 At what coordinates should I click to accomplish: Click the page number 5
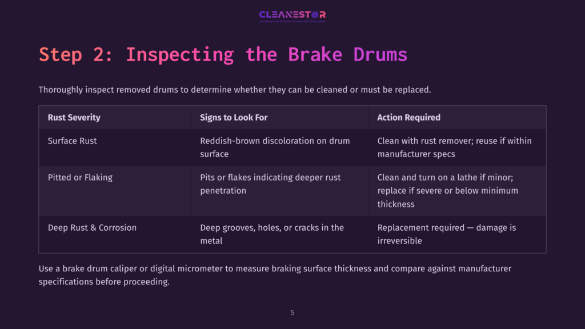tap(292, 312)
